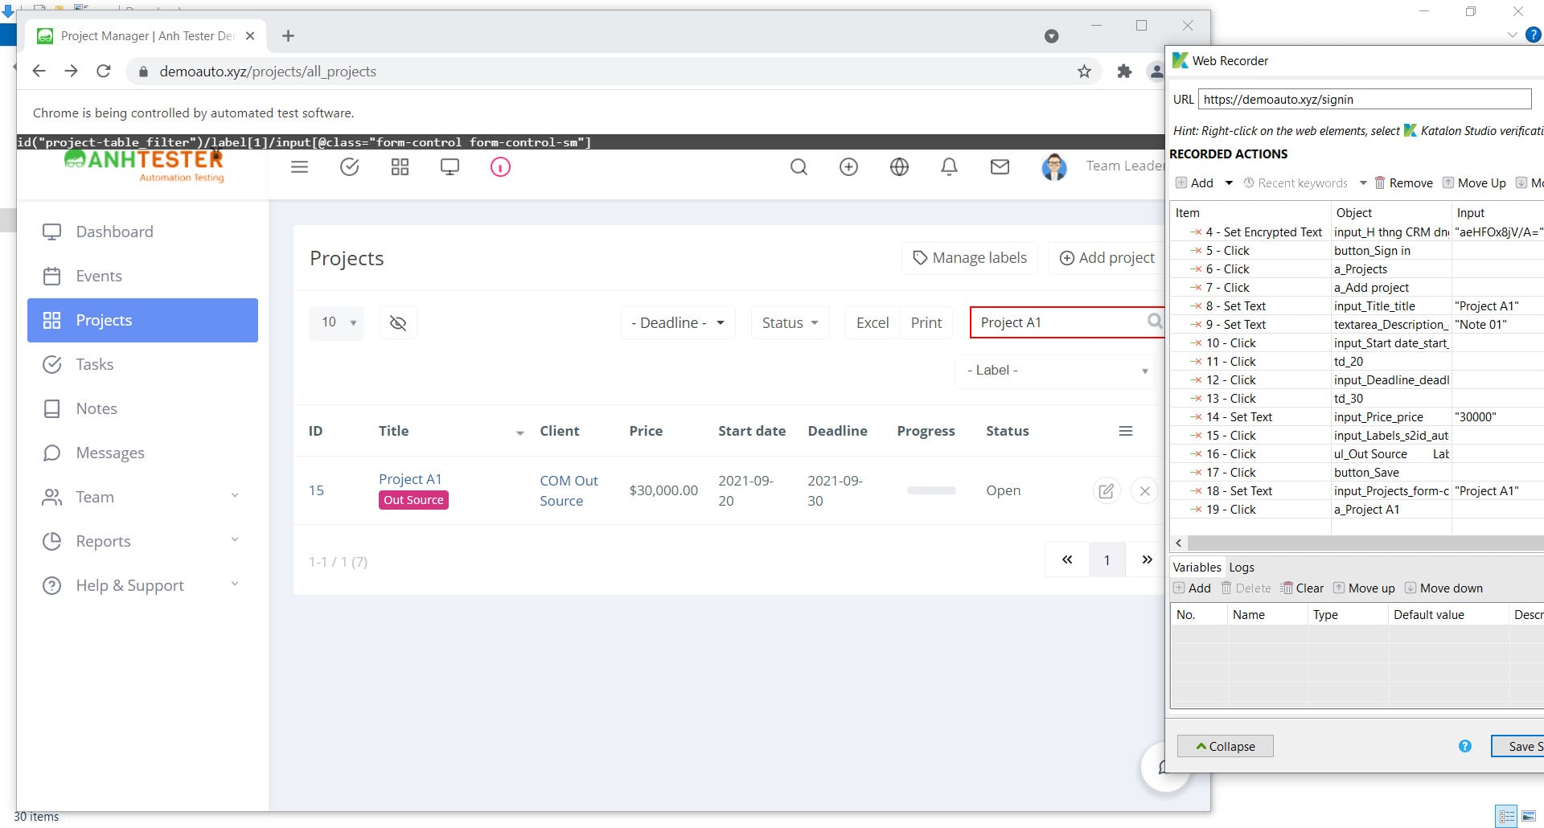Click Clear in the Variables toolbar

[1301, 588]
